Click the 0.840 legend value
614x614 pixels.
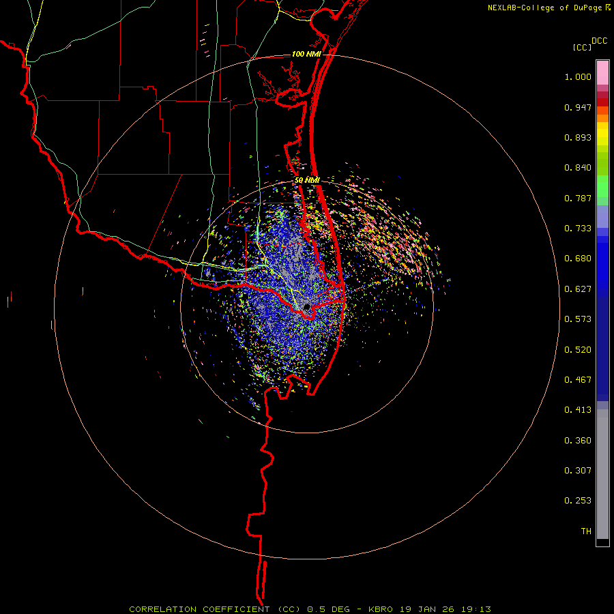click(x=578, y=168)
